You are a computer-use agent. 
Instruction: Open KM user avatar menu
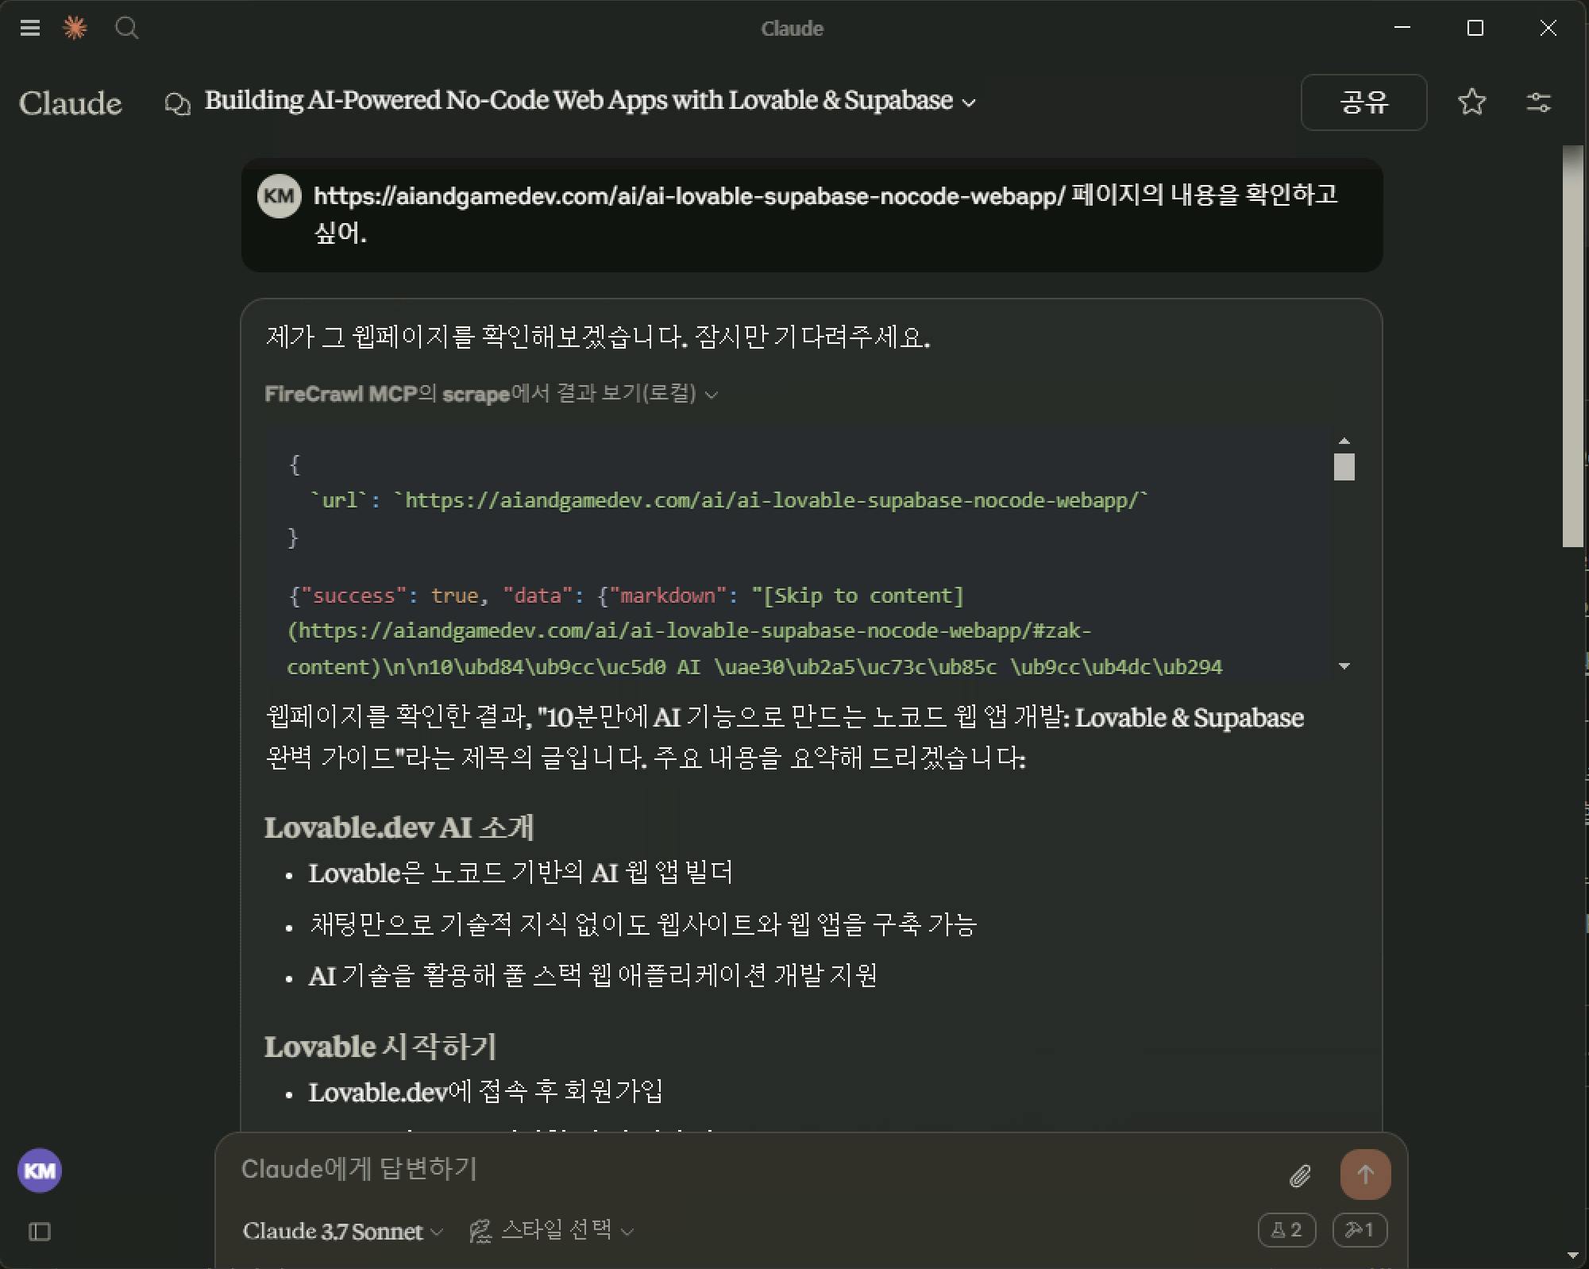click(40, 1171)
